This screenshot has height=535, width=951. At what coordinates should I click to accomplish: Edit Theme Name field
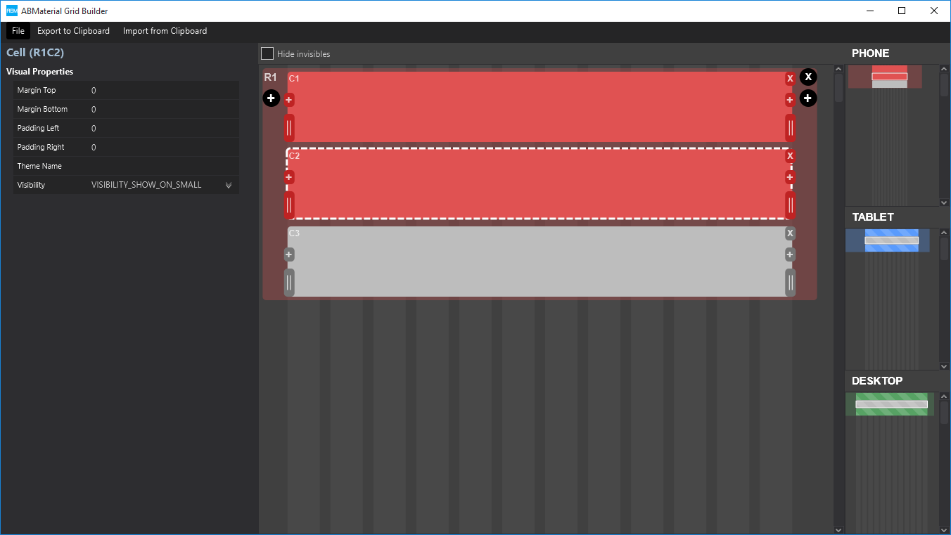click(x=163, y=166)
